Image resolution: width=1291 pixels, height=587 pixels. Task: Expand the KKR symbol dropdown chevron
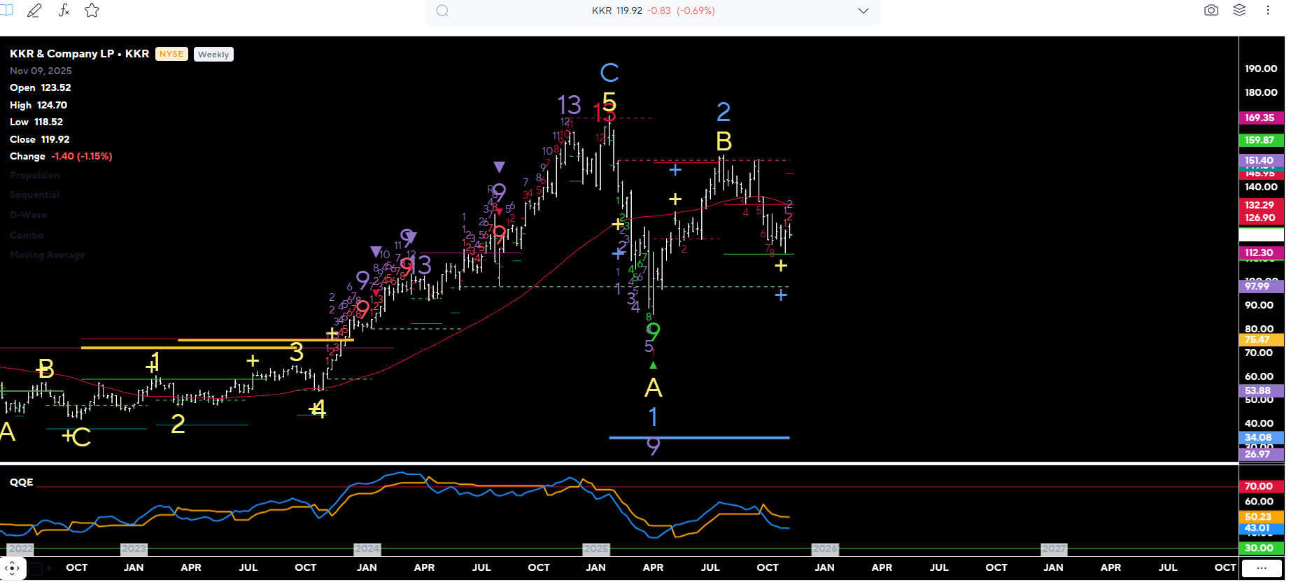(863, 11)
